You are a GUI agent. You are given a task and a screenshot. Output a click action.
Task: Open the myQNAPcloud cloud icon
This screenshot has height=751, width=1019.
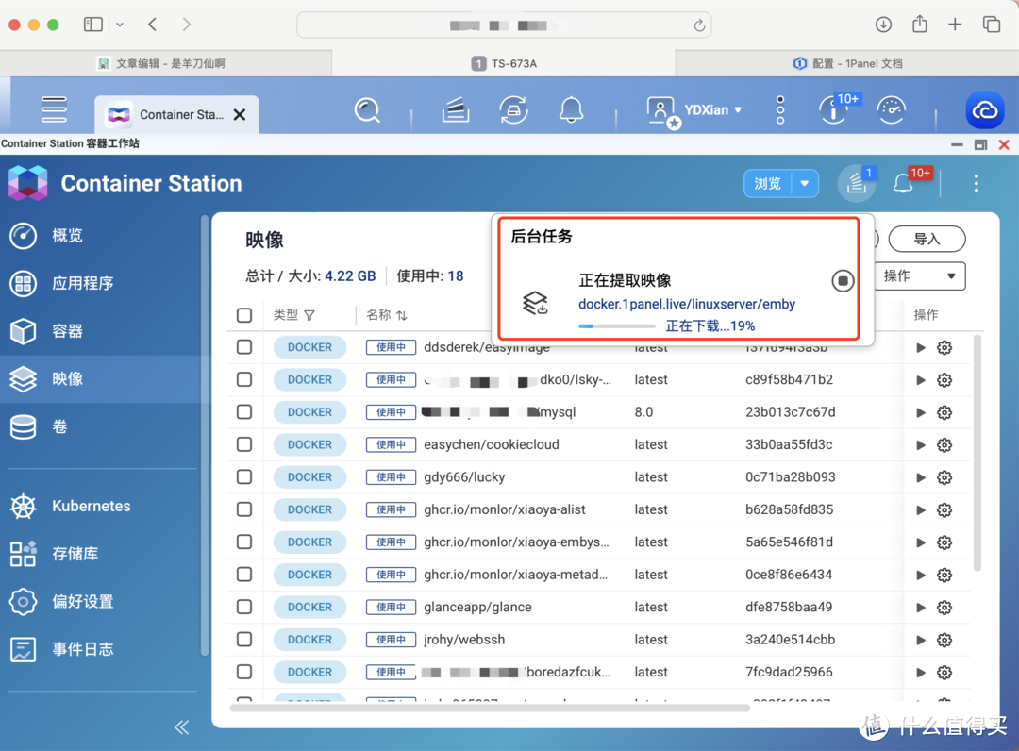coord(984,110)
